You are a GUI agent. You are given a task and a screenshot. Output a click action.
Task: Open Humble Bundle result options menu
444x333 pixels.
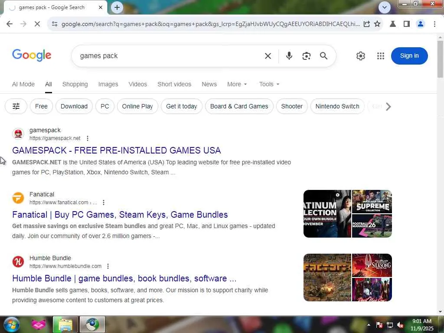[108, 266]
